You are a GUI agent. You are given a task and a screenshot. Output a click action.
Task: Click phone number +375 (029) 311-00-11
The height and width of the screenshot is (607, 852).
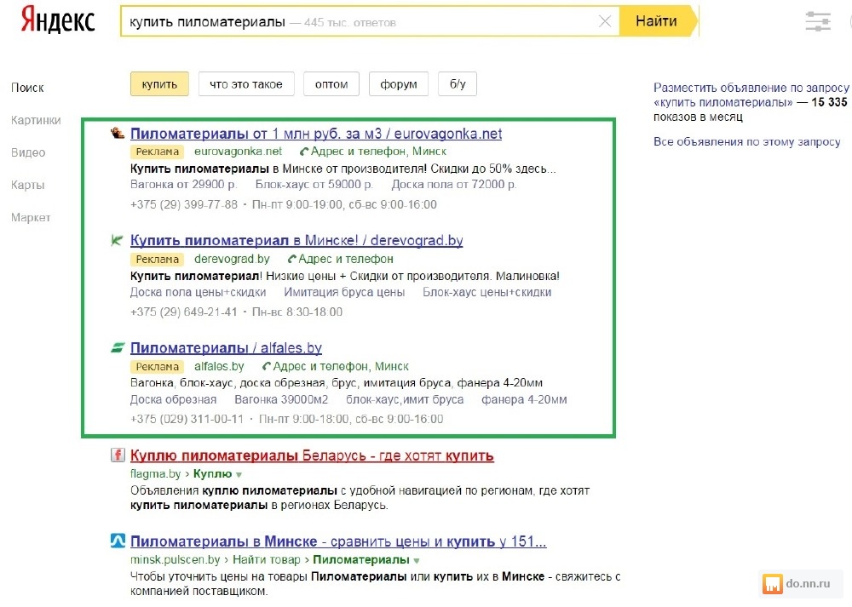click(x=187, y=419)
